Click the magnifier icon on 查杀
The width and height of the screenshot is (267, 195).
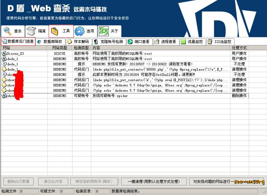pyautogui.click(x=7, y=31)
